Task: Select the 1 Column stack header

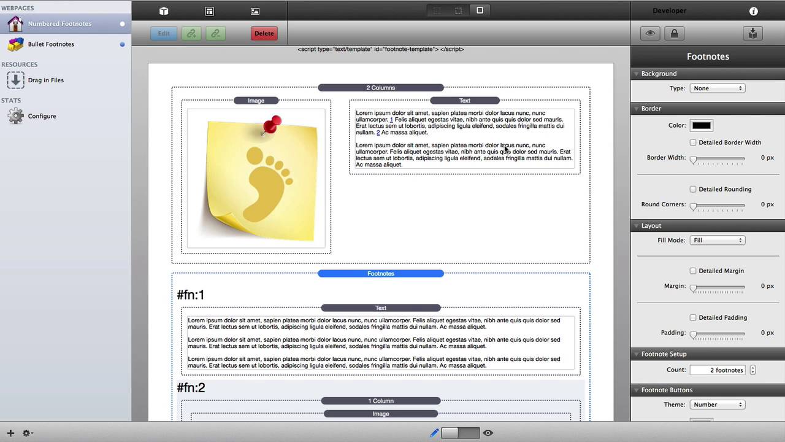Action: click(381, 401)
